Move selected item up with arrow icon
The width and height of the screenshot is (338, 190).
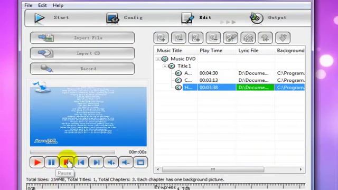pos(265,38)
